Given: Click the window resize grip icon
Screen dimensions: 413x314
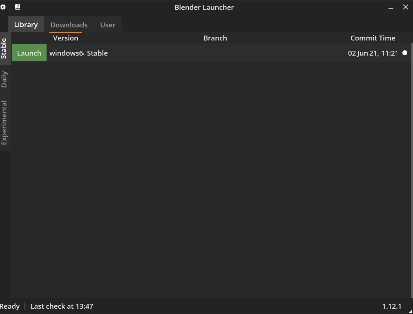Looking at the screenshot, I should 411,312.
